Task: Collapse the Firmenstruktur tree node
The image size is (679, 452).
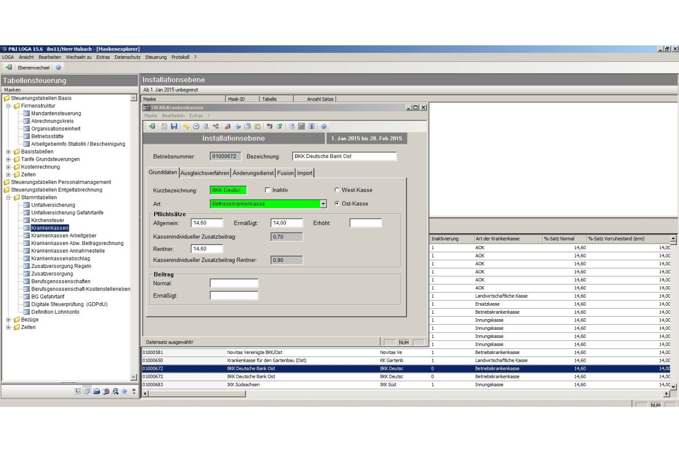Action: pos(8,106)
